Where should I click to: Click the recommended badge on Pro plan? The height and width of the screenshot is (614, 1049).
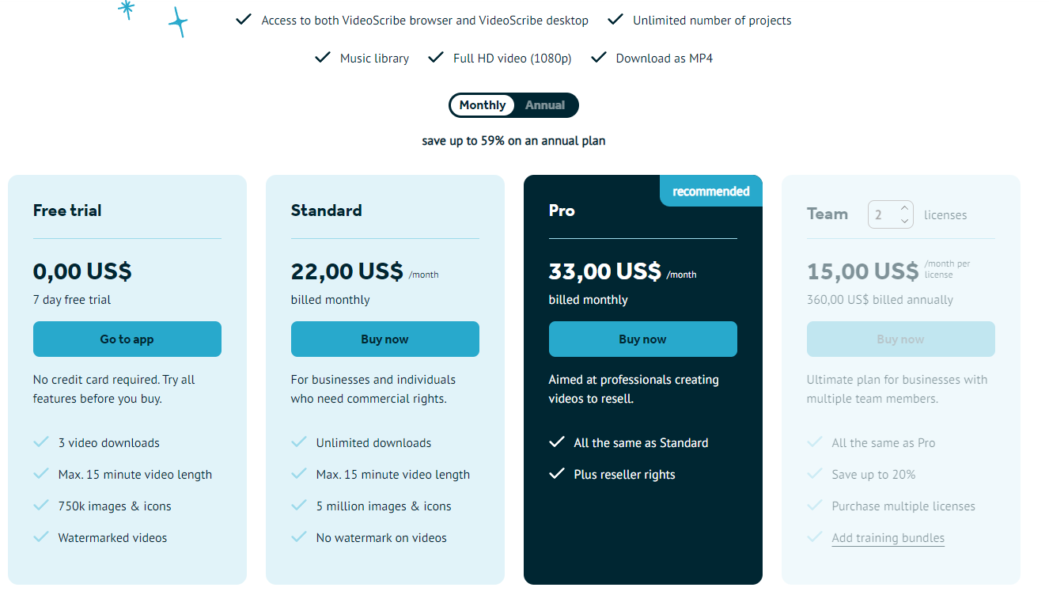click(x=710, y=191)
